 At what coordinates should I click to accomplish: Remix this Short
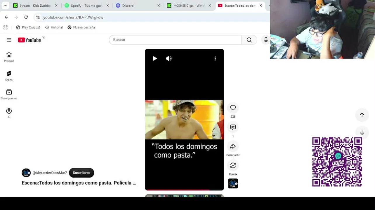click(233, 166)
